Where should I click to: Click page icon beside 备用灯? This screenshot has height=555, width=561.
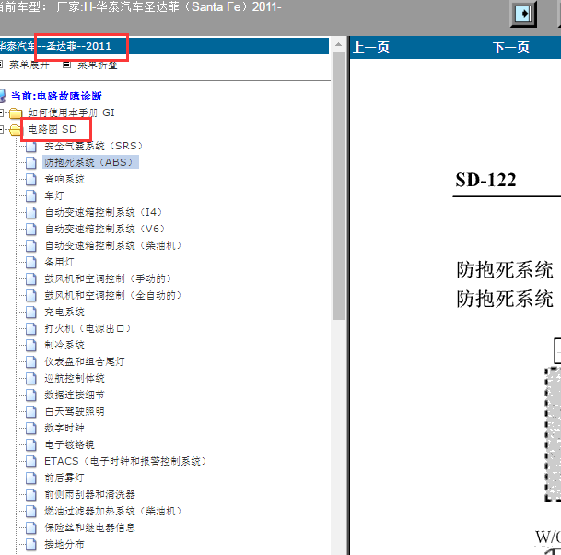point(31,262)
